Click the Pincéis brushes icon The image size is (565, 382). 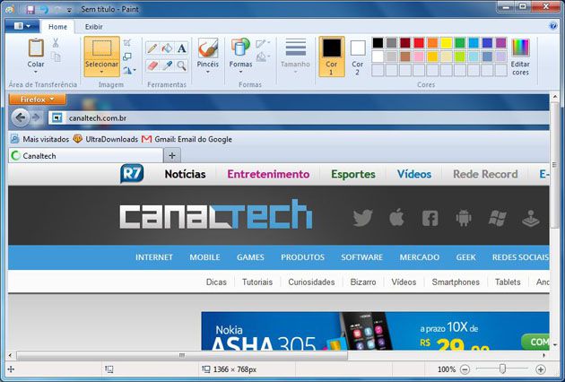[x=208, y=48]
